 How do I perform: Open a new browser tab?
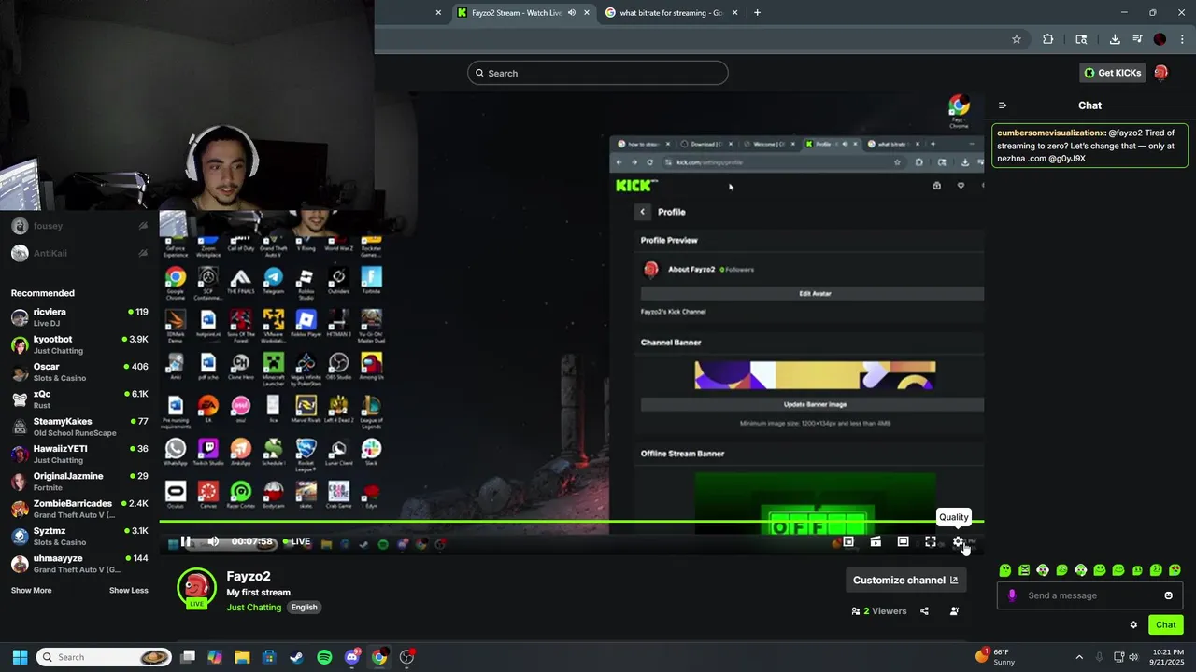tap(757, 13)
